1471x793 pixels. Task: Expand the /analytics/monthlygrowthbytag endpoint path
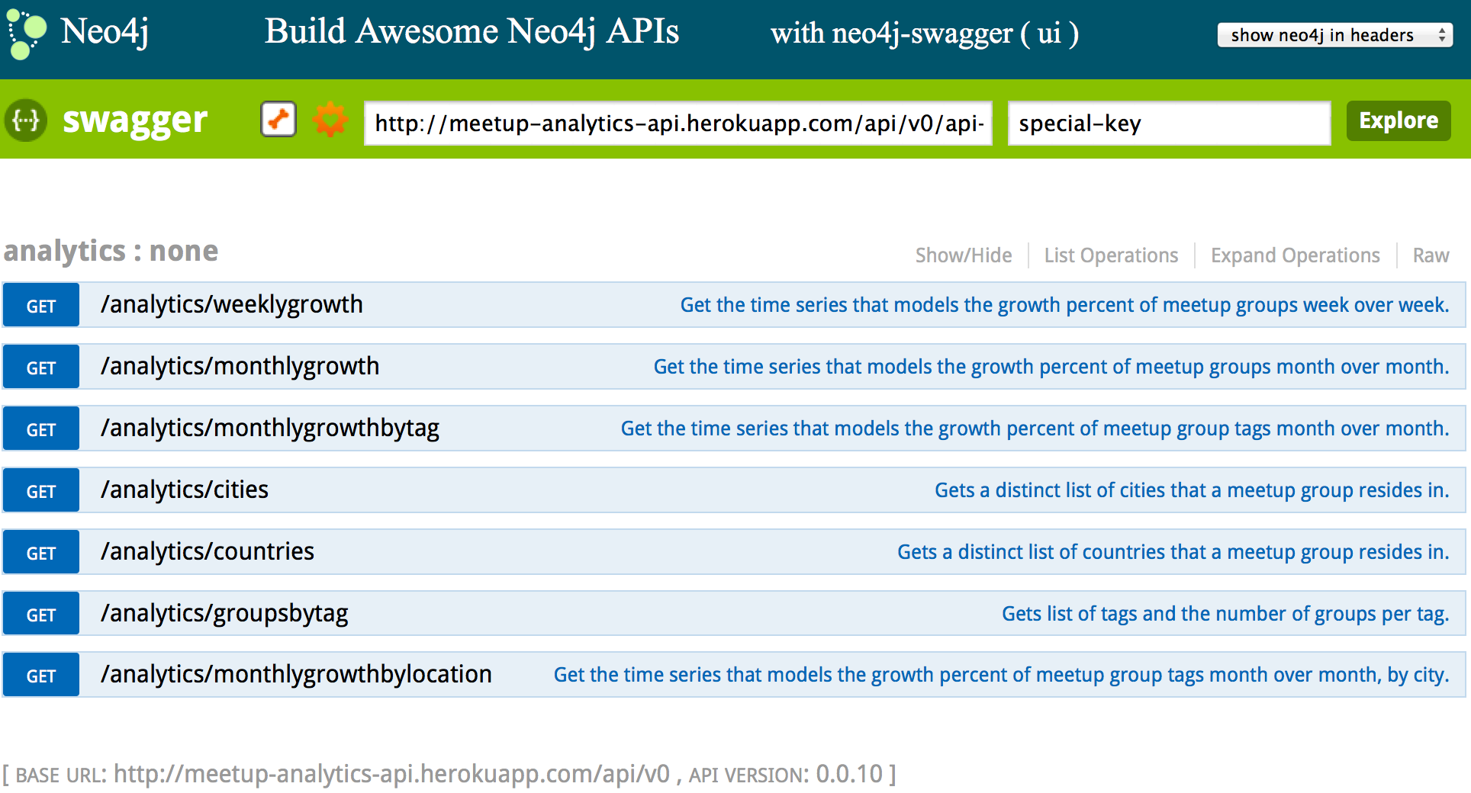pos(270,429)
